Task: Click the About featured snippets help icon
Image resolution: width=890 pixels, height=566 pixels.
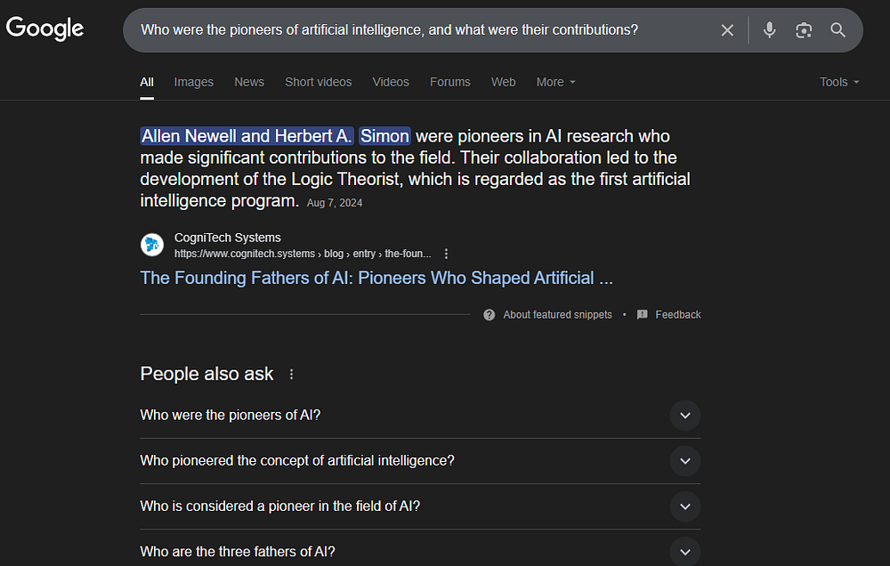Action: (x=489, y=315)
